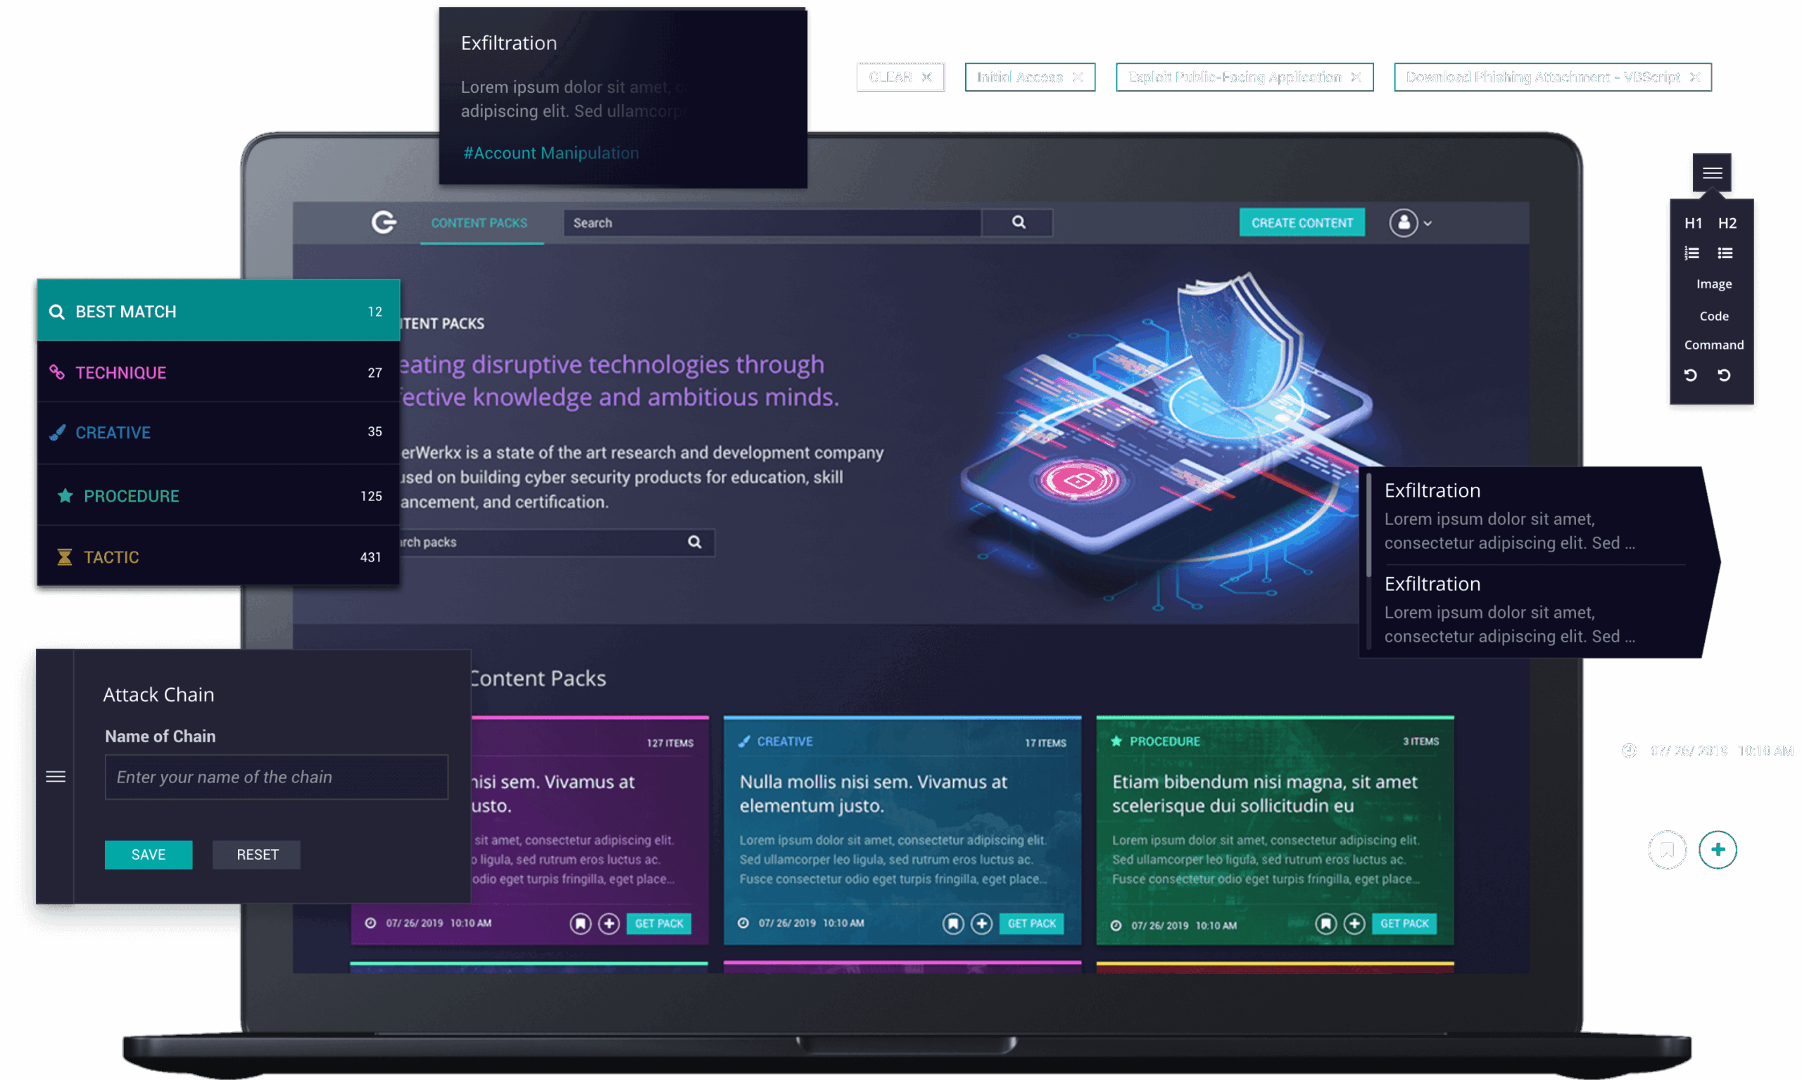Toggle the Best Match filter
1802x1080 pixels.
[x=217, y=311]
